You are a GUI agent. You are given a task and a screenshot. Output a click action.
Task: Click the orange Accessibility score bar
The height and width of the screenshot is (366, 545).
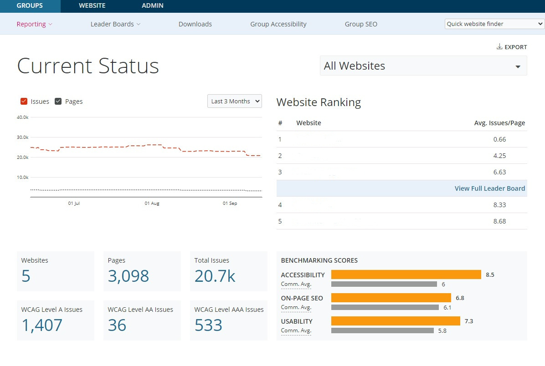click(x=406, y=274)
